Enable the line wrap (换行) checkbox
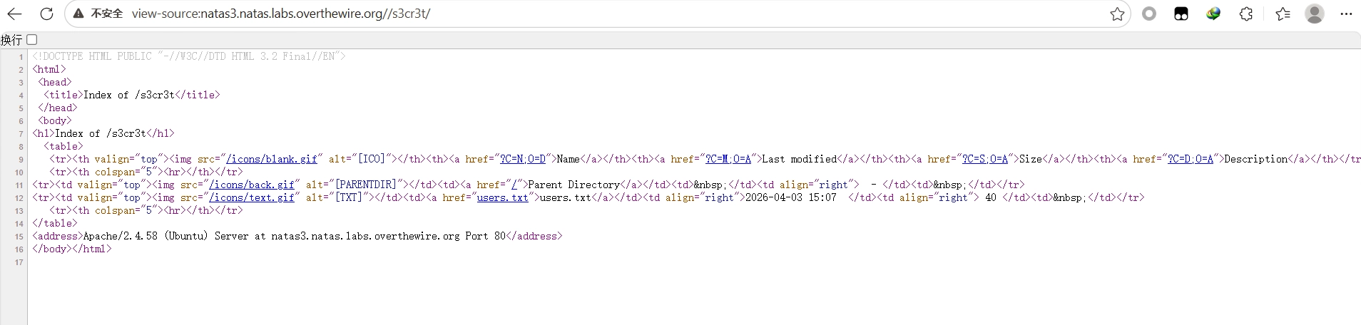The image size is (1361, 325). click(x=32, y=40)
